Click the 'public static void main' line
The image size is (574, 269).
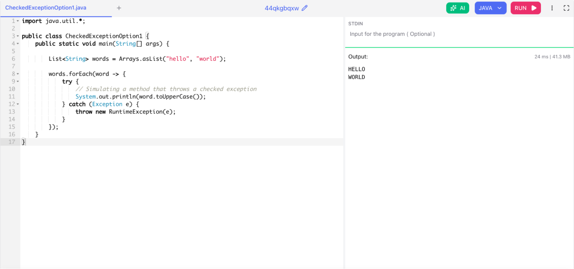point(102,44)
